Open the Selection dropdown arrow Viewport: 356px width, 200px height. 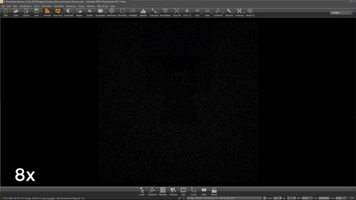click(x=234, y=13)
